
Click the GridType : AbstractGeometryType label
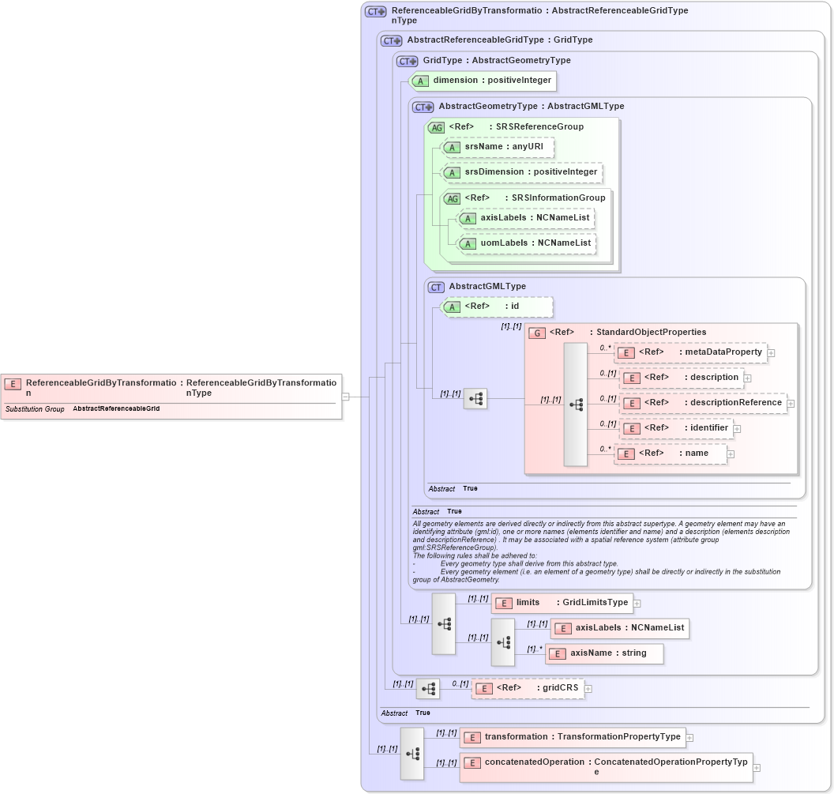pos(497,61)
